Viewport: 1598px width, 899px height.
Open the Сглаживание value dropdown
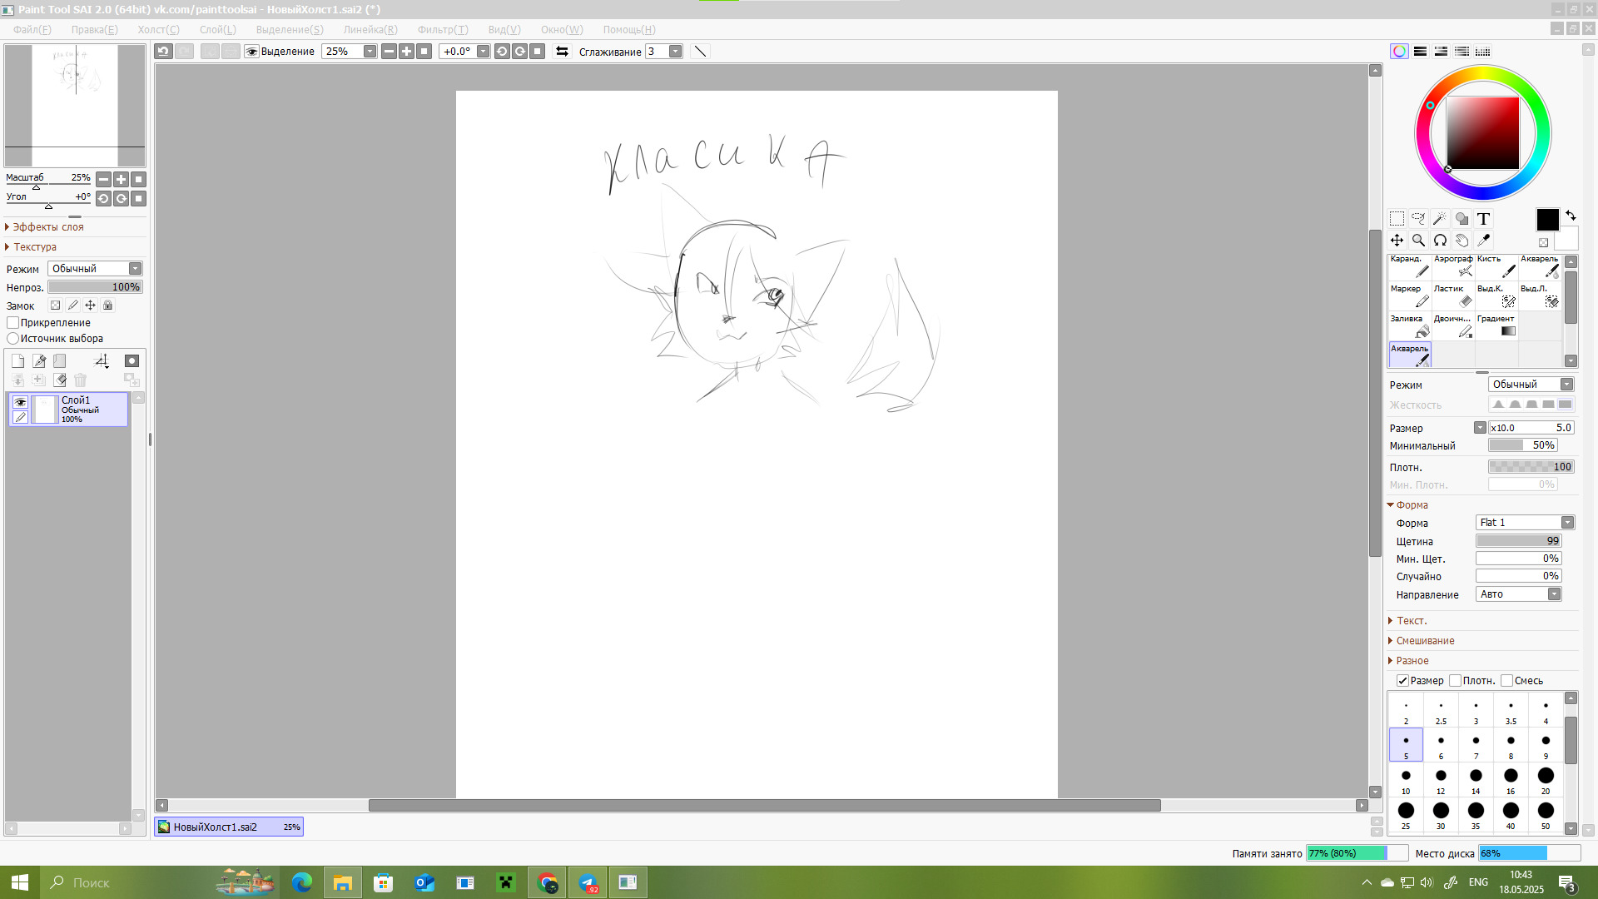click(x=675, y=52)
